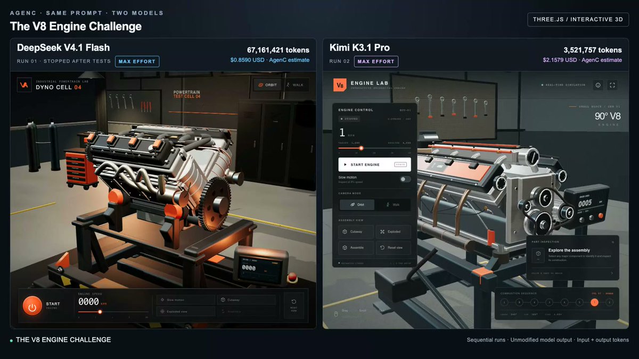Click the Cutaway button in Assembly View
The height and width of the screenshot is (359, 639).
point(356,232)
